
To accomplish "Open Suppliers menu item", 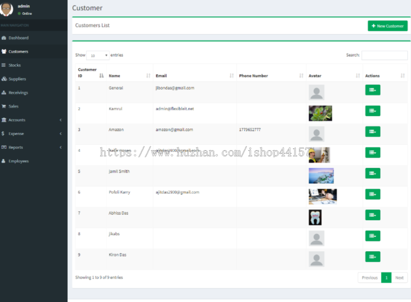I will pos(33,78).
